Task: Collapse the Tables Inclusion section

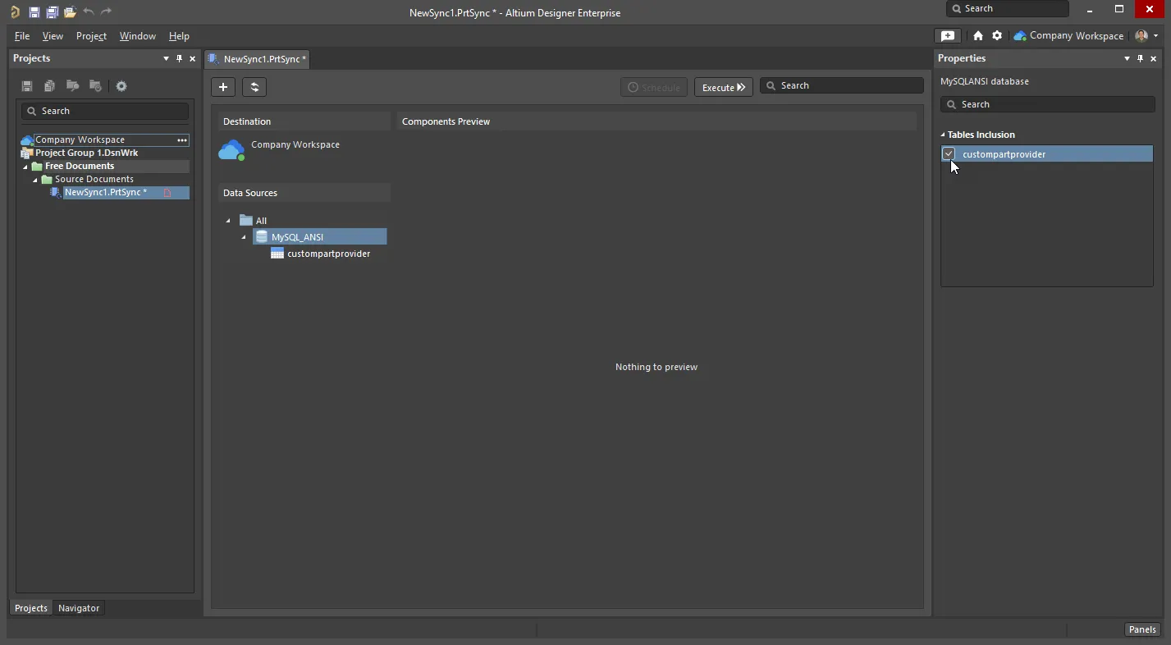Action: tap(943, 135)
